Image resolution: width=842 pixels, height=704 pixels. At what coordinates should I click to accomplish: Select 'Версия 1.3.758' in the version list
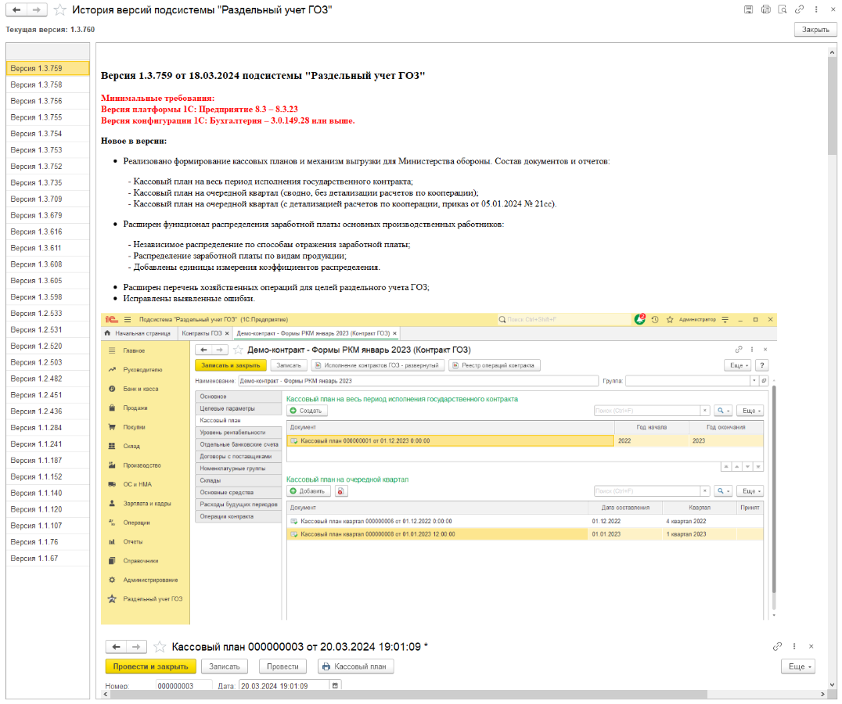pos(48,84)
